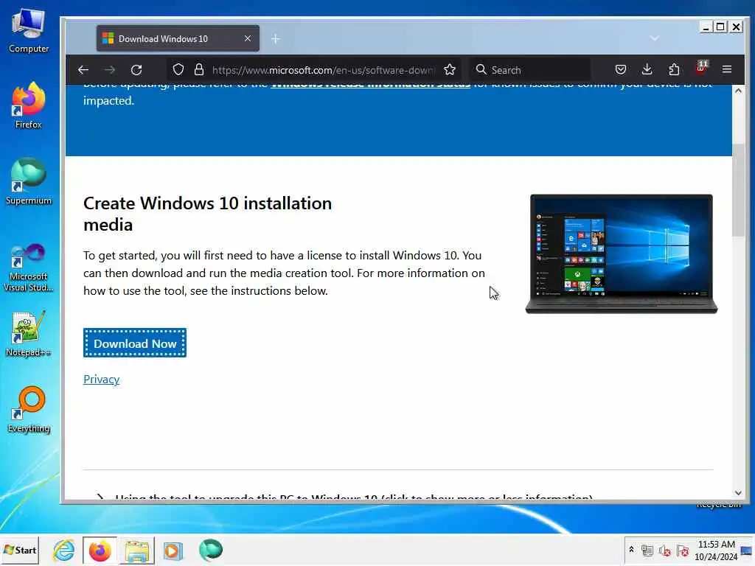Screen dimensions: 755x566
Task: Show hidden tray icons arrow
Action: (631, 550)
